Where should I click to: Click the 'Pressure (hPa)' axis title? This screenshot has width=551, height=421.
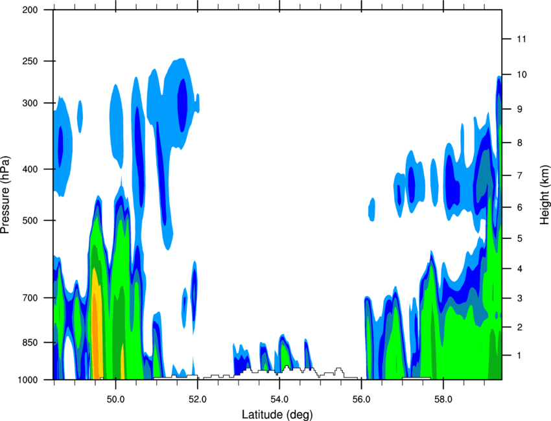5,195
